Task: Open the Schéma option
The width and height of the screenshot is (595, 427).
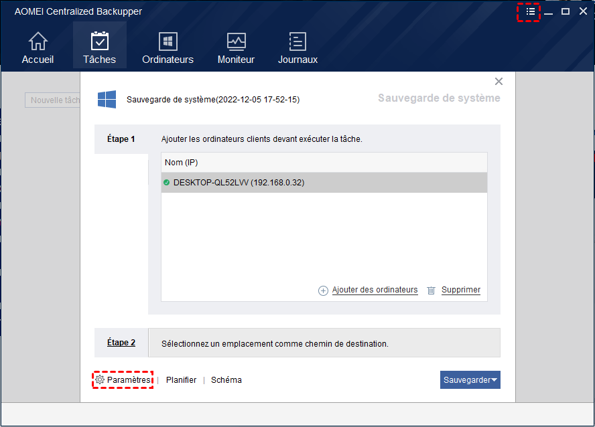Action: (226, 380)
